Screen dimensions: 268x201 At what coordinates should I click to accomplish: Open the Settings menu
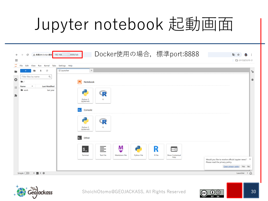point(62,66)
